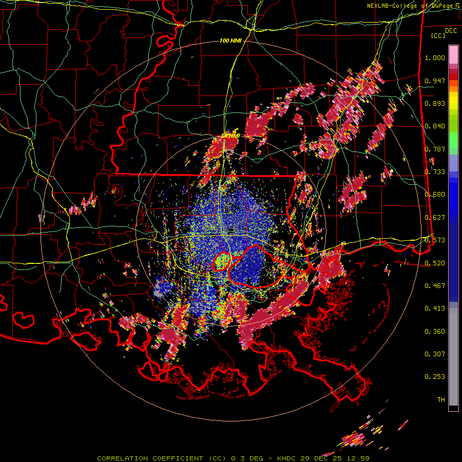Click the 0.467 legend value
Screen dimensions: 462x462
point(435,286)
